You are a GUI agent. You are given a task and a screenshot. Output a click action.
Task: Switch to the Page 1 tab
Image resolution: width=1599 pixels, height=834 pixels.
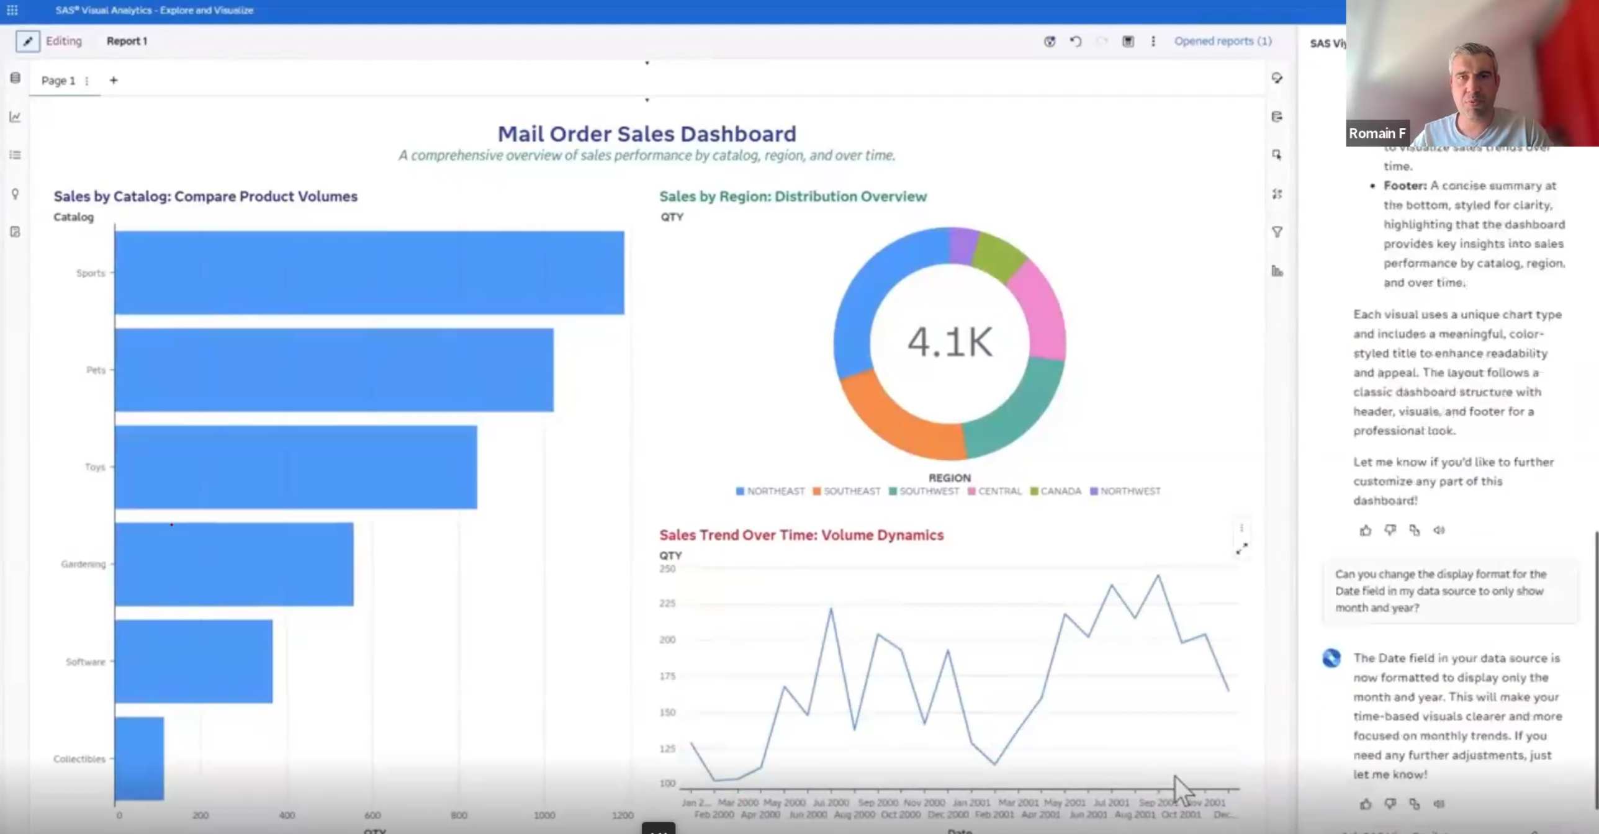[x=58, y=81]
